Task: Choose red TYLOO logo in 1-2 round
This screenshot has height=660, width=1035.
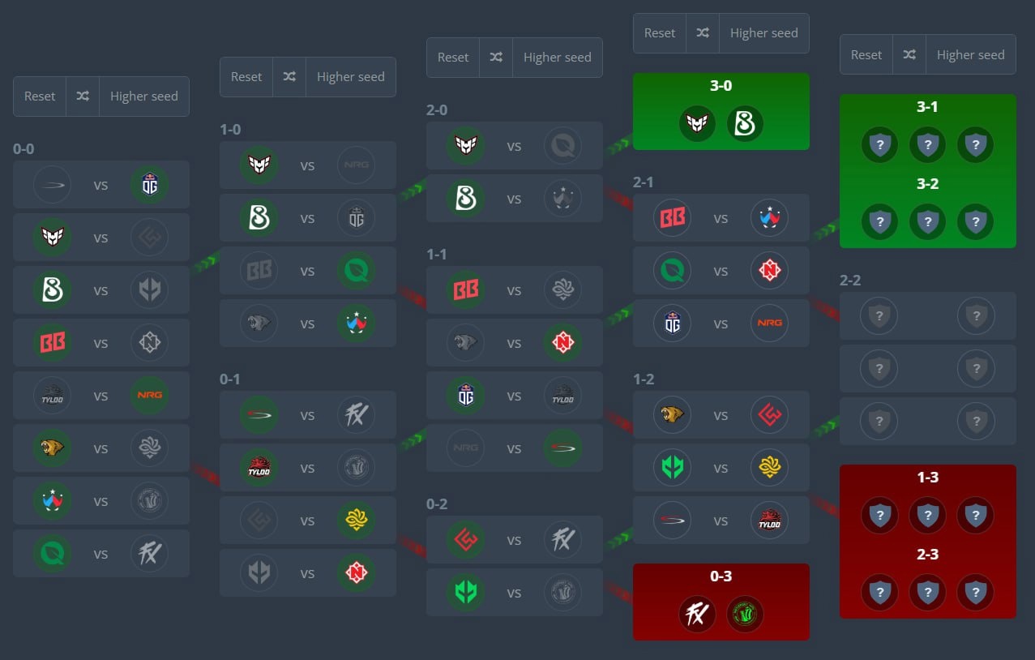Action: 769,521
